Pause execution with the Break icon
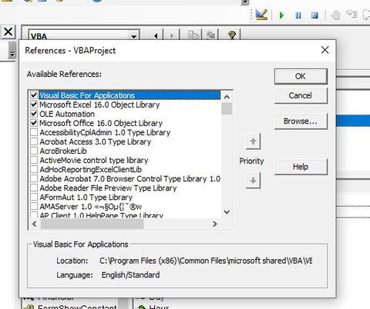This screenshot has height=309, width=370. [298, 15]
